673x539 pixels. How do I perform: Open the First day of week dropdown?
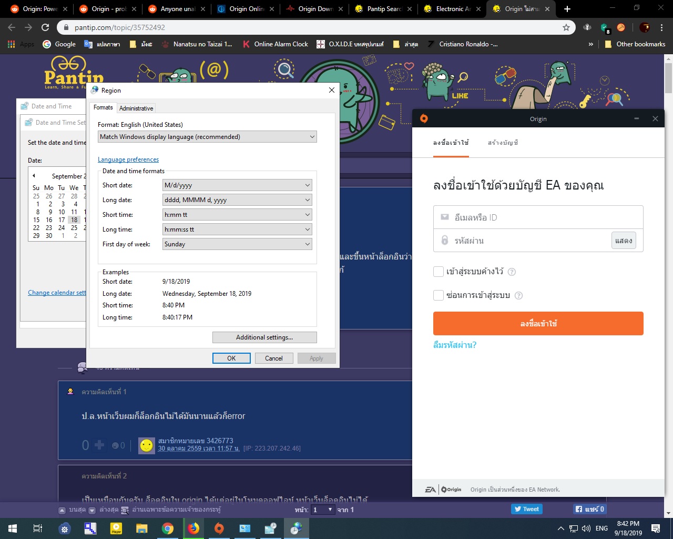237,244
